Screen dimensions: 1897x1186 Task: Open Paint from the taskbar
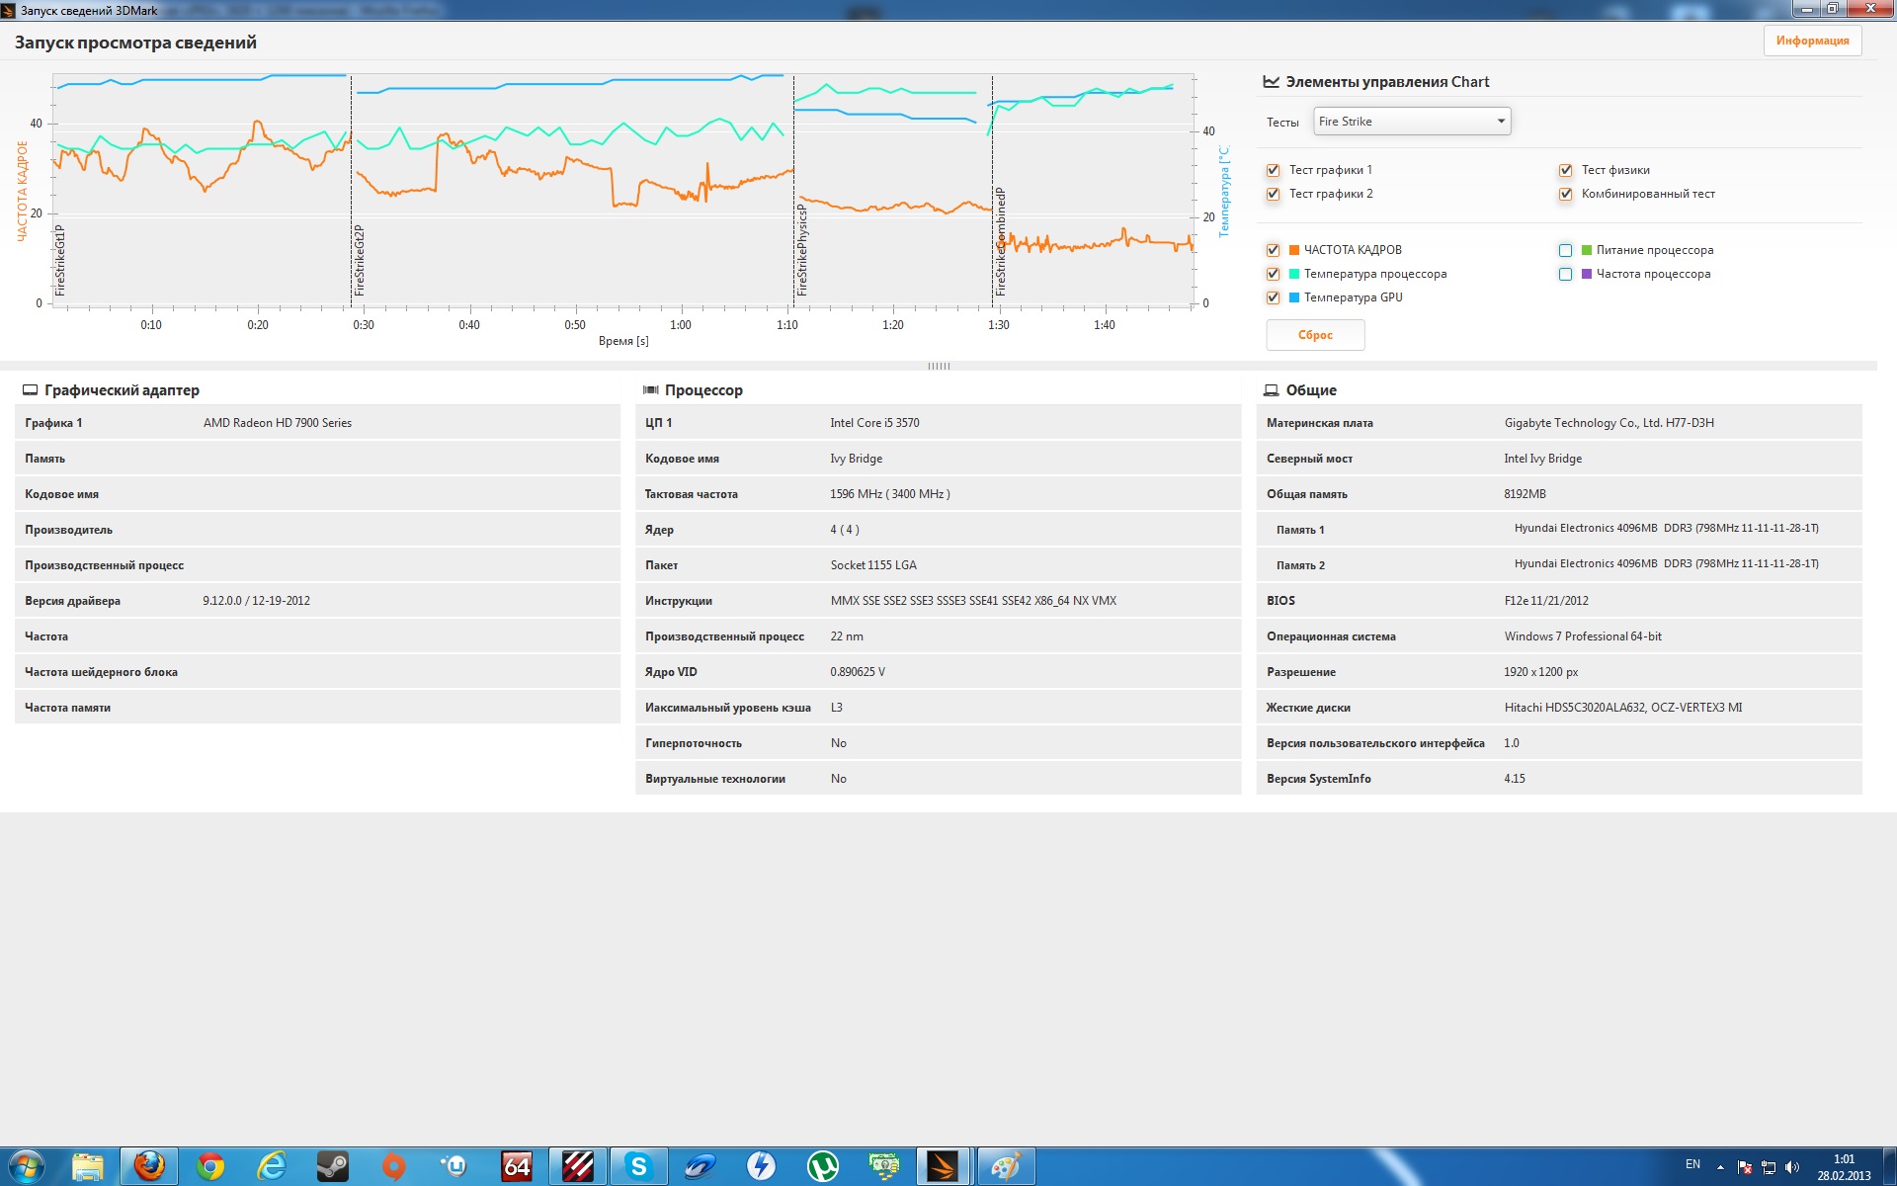point(1006,1166)
